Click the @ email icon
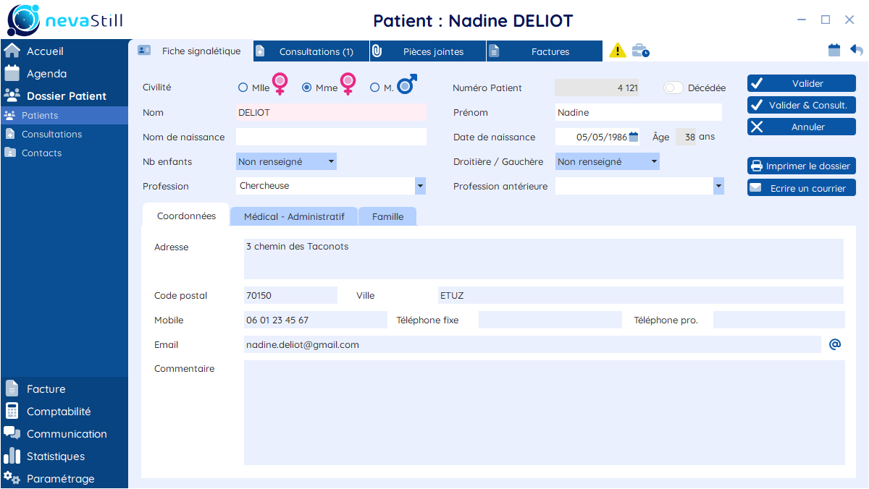The height and width of the screenshot is (489, 869). click(834, 344)
